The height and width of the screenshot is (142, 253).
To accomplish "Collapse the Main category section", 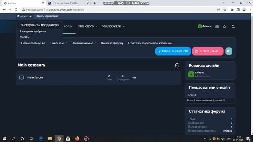I will pos(177,65).
